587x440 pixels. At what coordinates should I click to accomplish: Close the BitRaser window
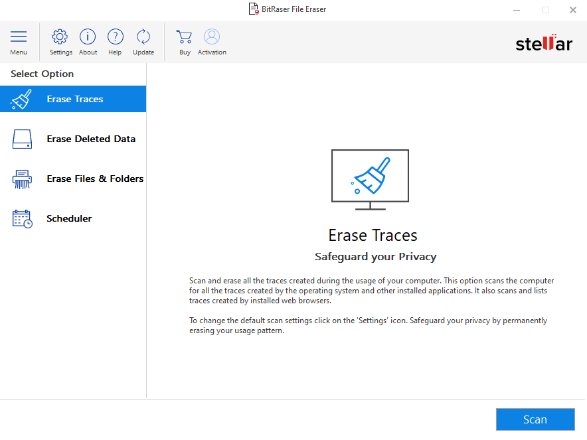(x=573, y=10)
